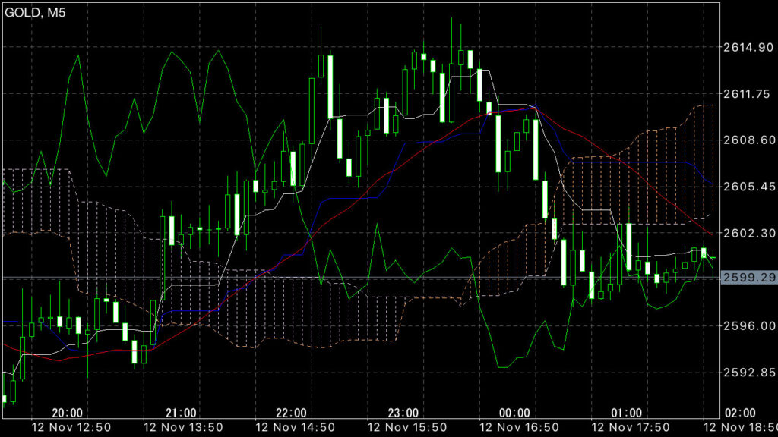
Task: Click the 00:00 time axis label
Action: pyautogui.click(x=515, y=413)
